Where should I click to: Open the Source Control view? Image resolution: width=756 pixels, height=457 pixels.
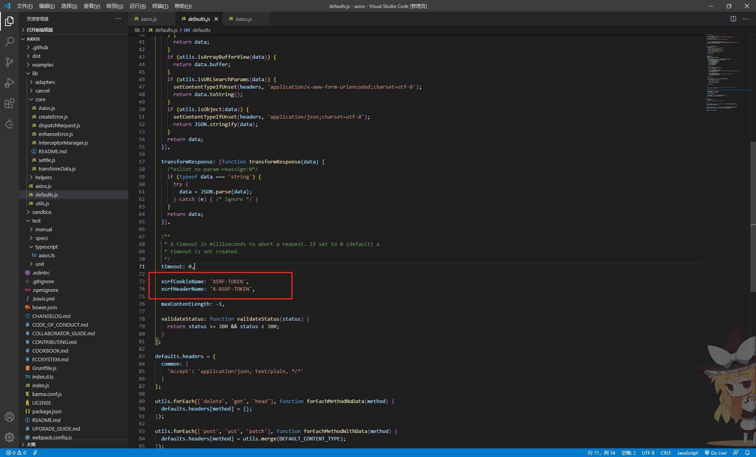[9, 62]
